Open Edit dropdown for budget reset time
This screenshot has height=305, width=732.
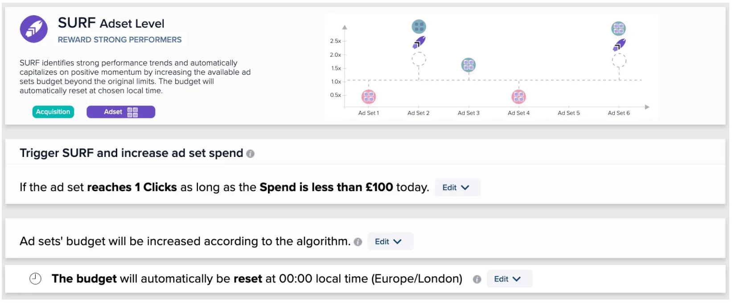pos(509,279)
